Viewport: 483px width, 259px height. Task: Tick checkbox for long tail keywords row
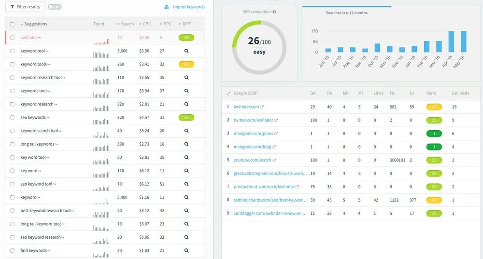tap(13, 144)
